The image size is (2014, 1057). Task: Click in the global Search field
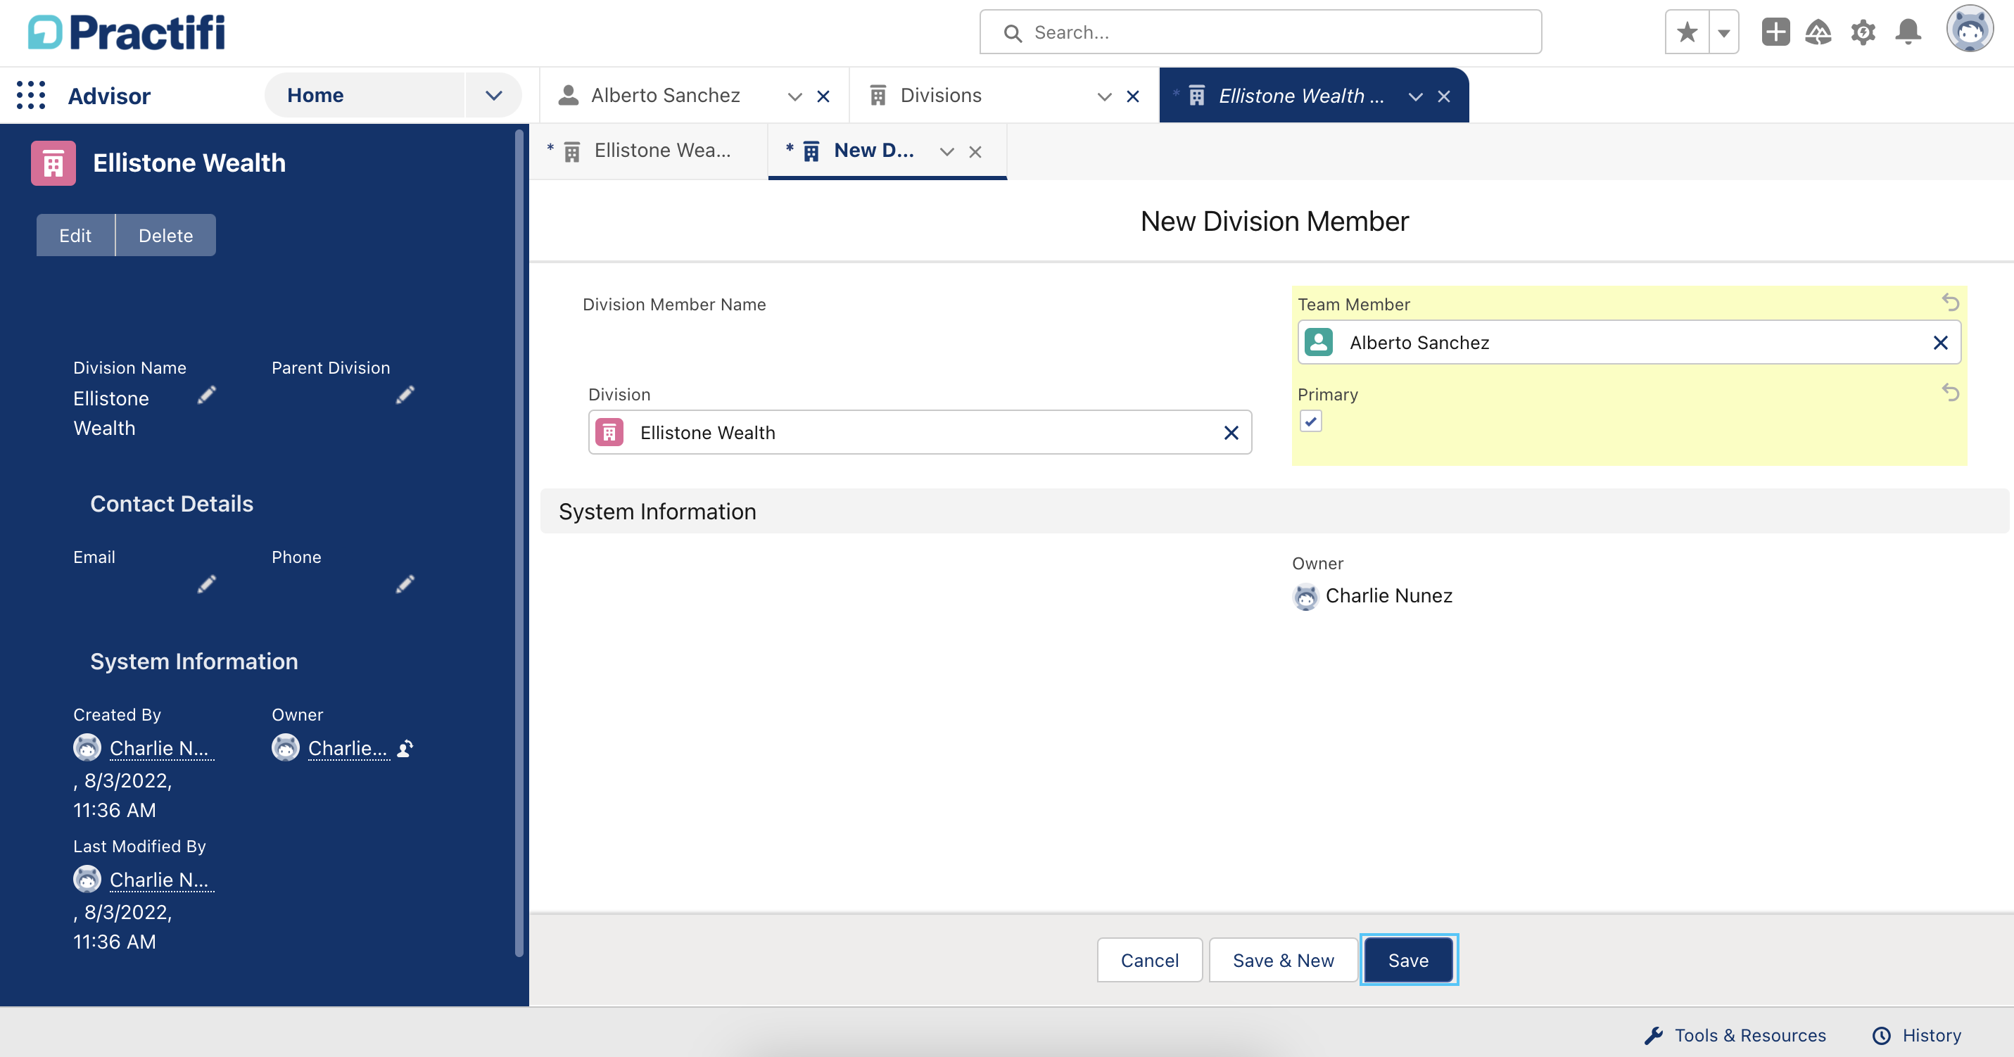click(x=1260, y=32)
